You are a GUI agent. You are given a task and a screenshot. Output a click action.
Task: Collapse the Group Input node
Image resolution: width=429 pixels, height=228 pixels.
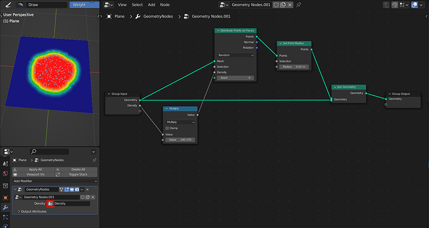tap(109, 94)
